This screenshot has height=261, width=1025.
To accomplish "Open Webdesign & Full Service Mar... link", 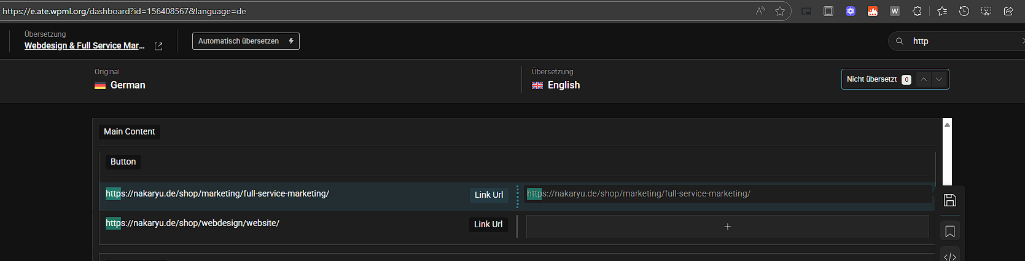I will pyautogui.click(x=85, y=45).
